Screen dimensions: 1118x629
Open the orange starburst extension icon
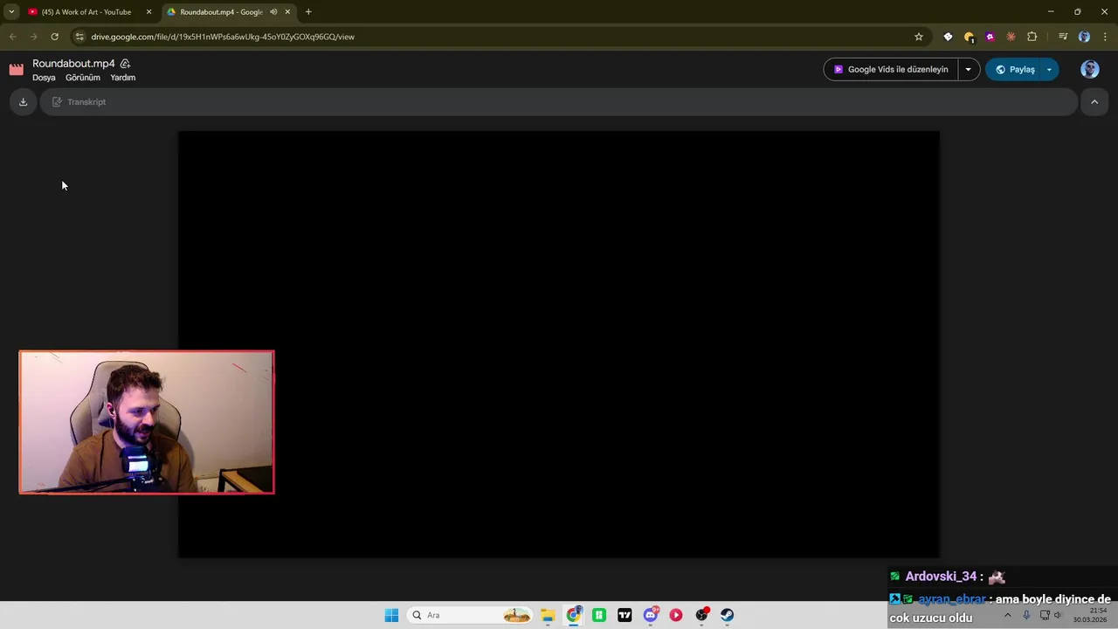1011,37
